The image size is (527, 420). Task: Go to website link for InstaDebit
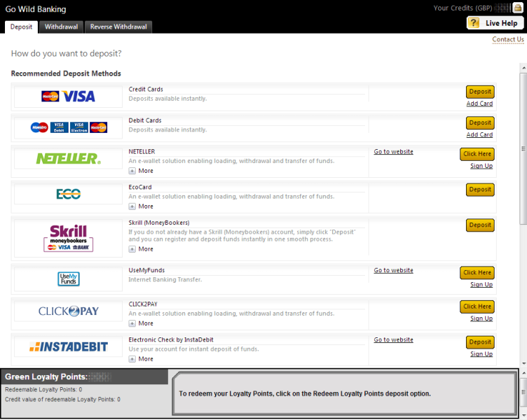click(x=394, y=339)
